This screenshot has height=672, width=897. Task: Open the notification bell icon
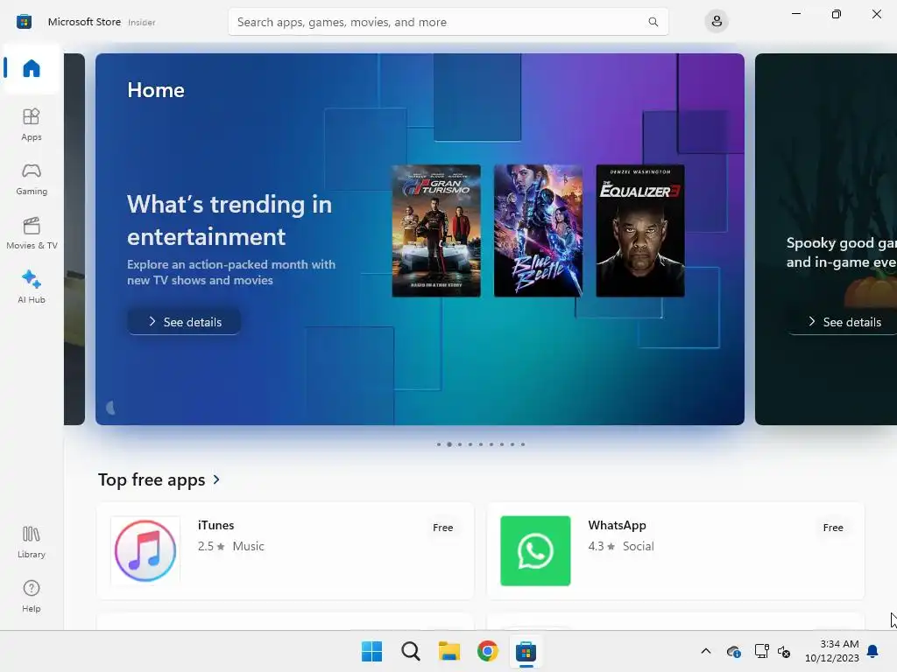pos(872,651)
